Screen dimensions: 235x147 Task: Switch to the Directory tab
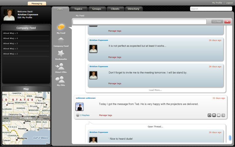133,9
